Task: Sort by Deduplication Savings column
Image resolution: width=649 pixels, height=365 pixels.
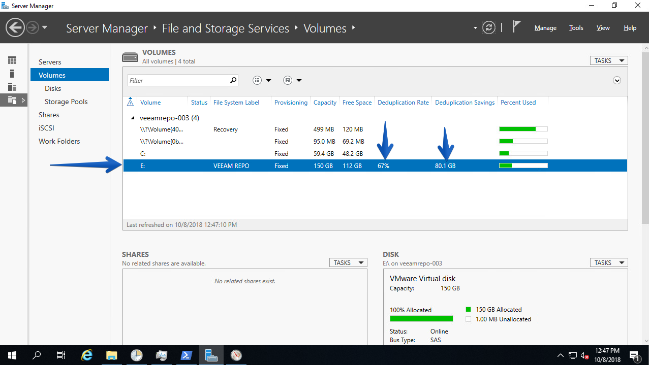Action: pos(465,103)
